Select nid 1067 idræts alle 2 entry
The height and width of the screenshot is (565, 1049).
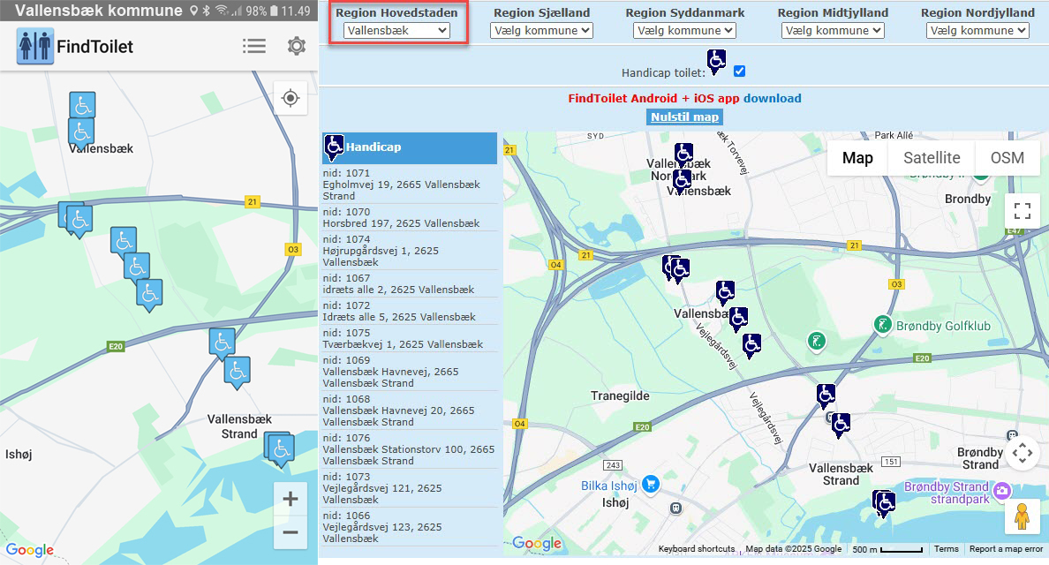click(x=410, y=283)
